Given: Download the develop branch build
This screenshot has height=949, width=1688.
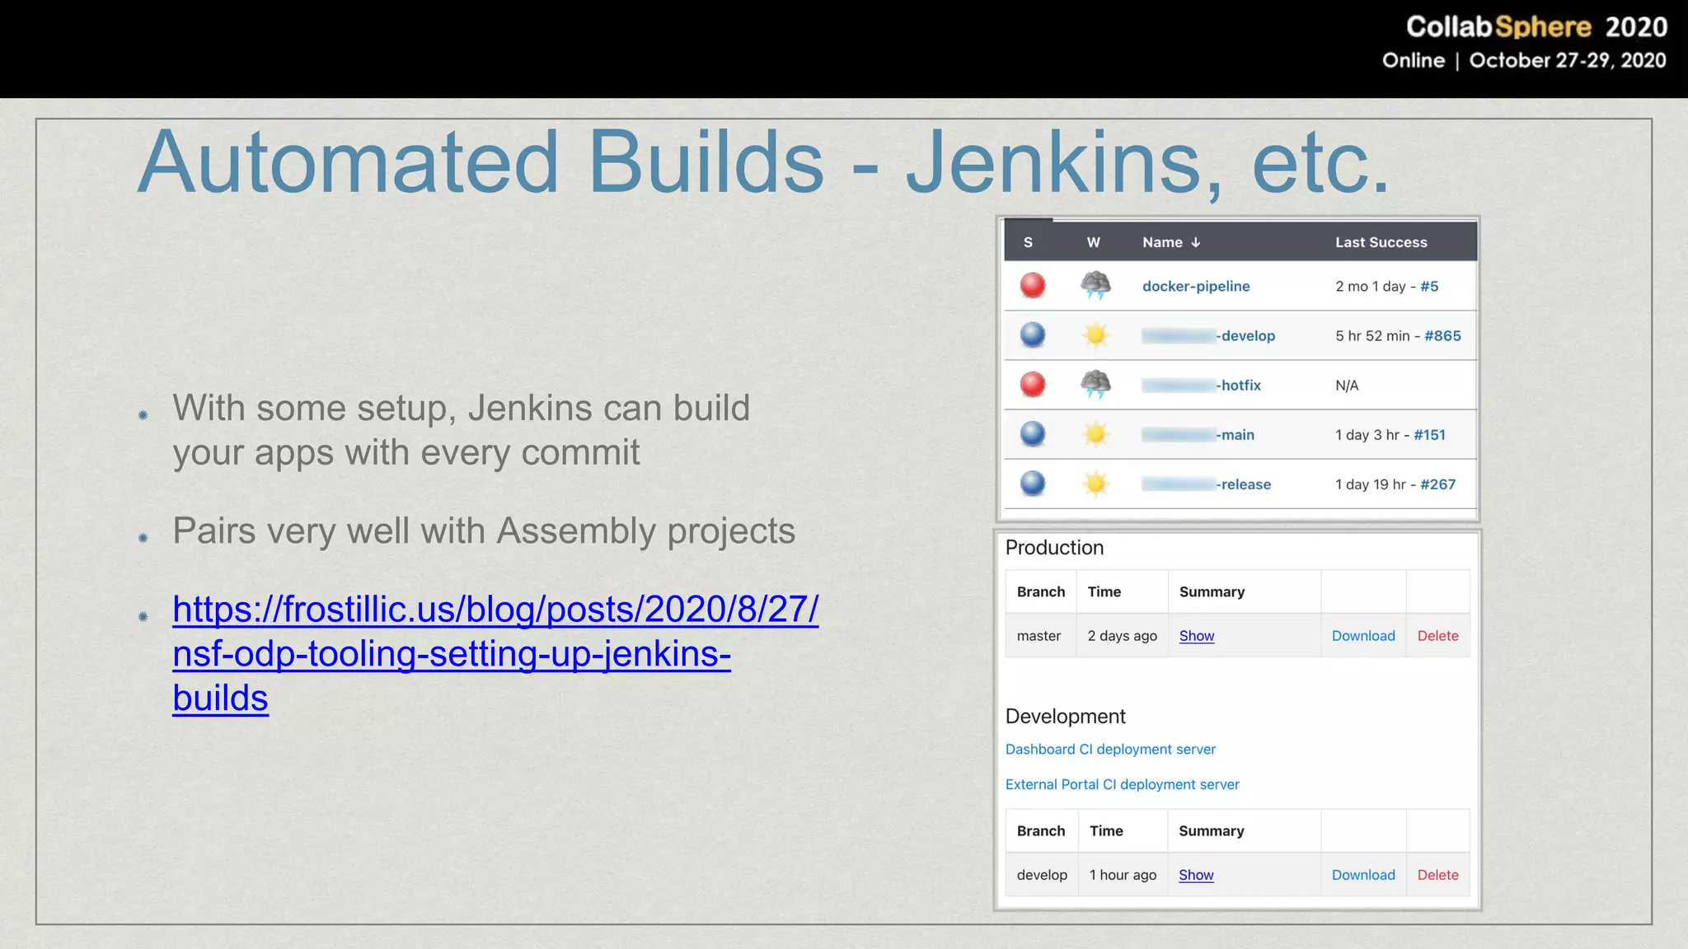Looking at the screenshot, I should point(1363,874).
